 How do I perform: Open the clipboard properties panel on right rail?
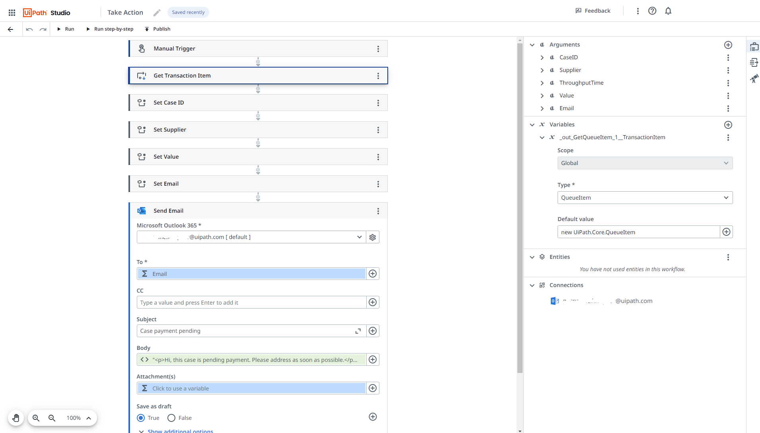(755, 46)
